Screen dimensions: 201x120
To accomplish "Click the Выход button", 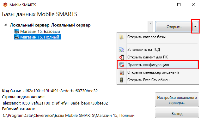I will click(x=177, y=113).
